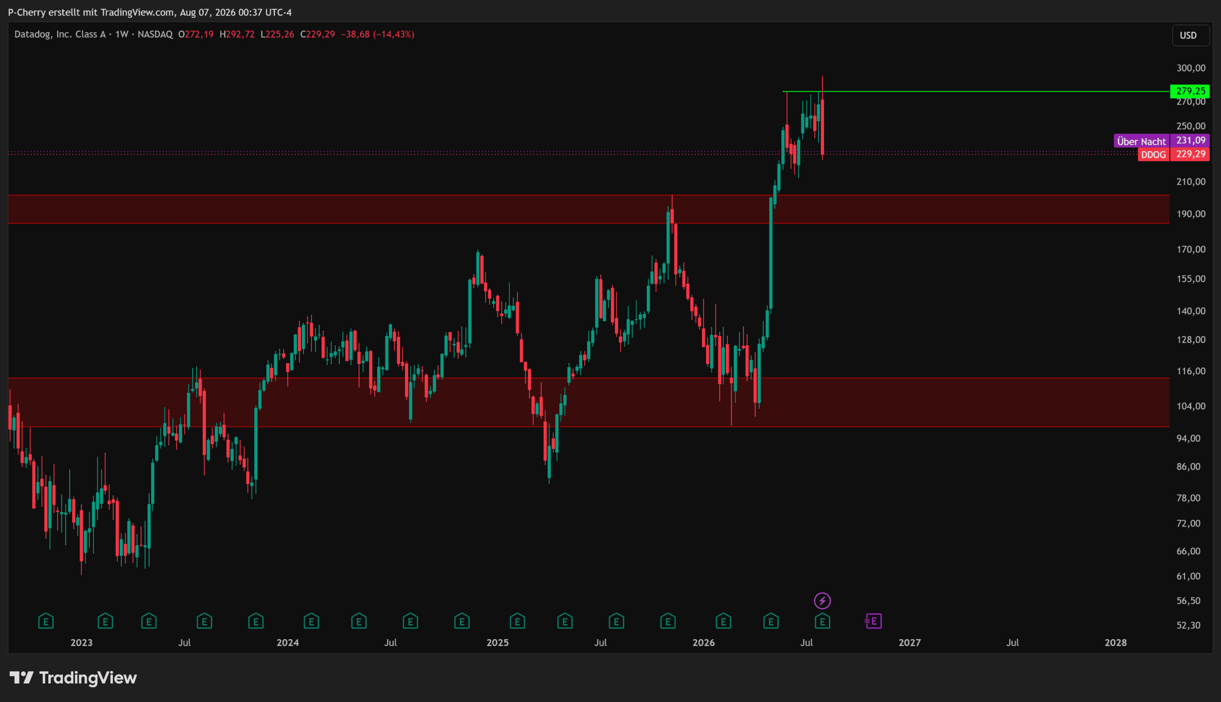Select the low value L225,26

277,34
